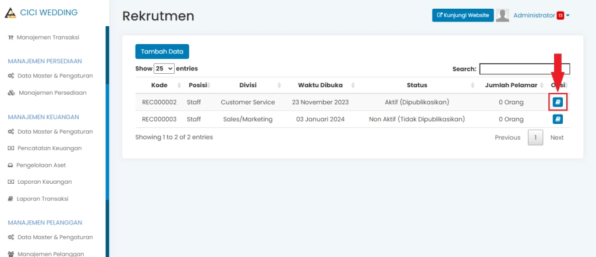Select Pencatatan Keuangan in sidebar

(x=49, y=148)
